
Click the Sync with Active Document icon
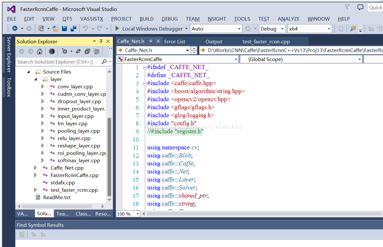(78, 51)
